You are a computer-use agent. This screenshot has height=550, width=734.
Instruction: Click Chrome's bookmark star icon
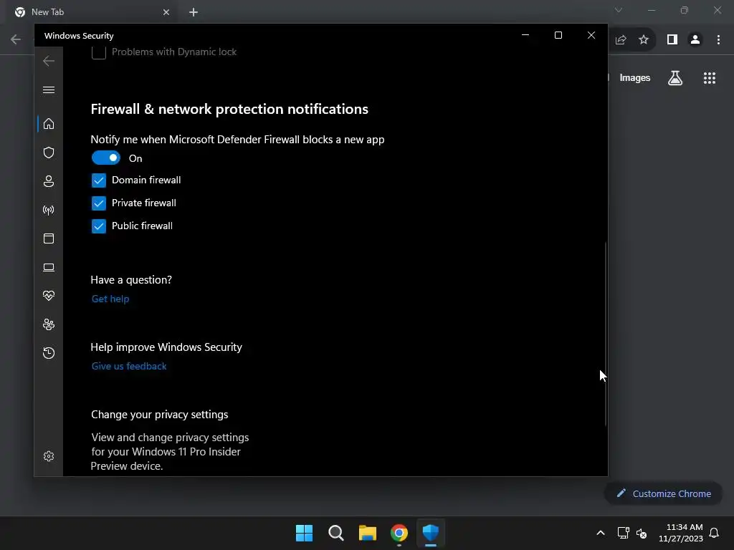click(644, 40)
